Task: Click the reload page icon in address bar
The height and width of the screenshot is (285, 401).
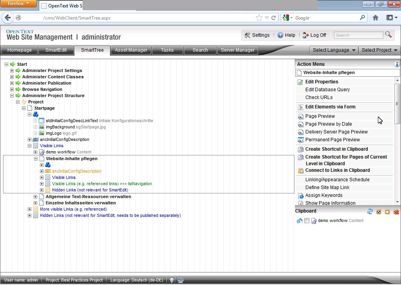Action: (273, 18)
